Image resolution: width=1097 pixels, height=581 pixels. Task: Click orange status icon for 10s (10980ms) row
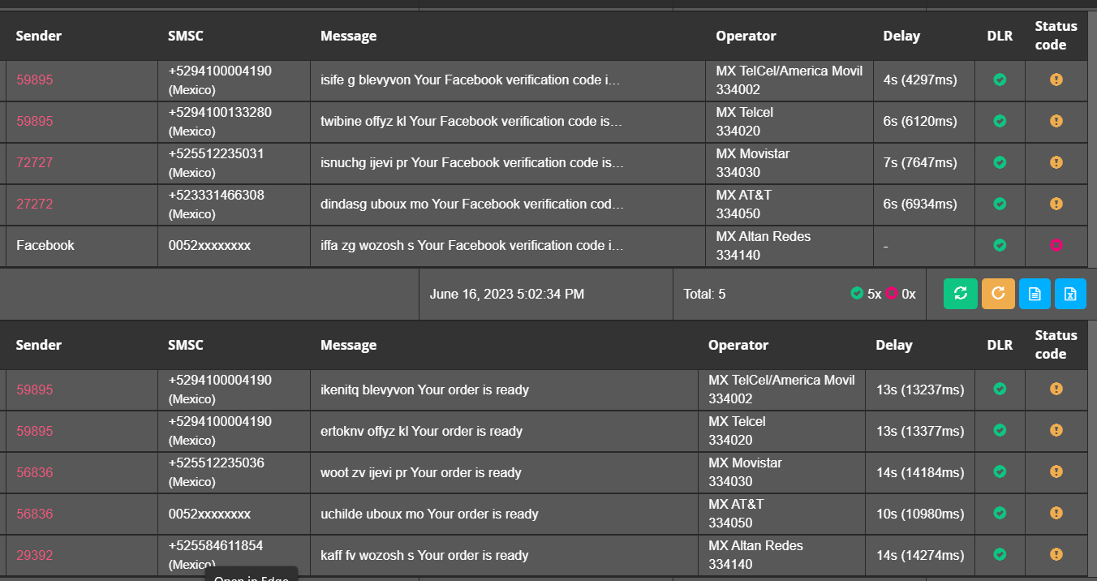pos(1056,513)
